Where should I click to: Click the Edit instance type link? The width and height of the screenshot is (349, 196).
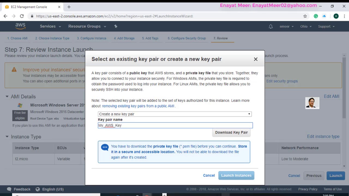323,136
